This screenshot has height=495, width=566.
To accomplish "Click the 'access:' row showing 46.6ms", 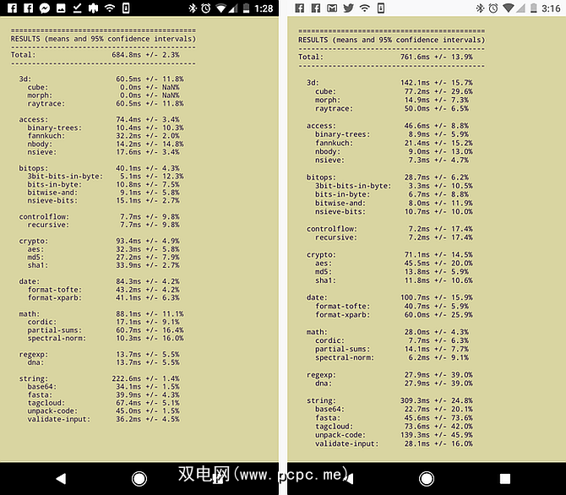I will click(387, 126).
